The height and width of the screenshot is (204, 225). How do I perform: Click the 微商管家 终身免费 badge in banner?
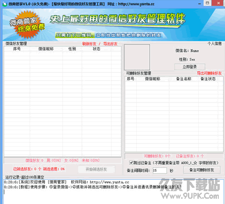pyautogui.click(x=27, y=25)
